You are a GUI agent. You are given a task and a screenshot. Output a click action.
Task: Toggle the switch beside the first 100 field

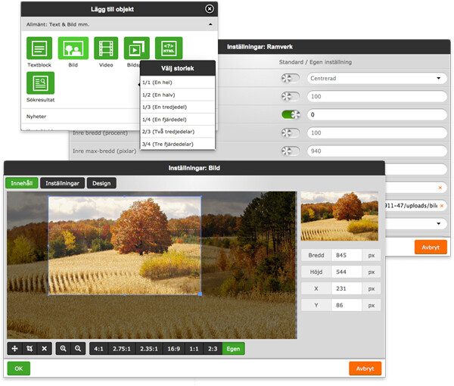pos(291,96)
